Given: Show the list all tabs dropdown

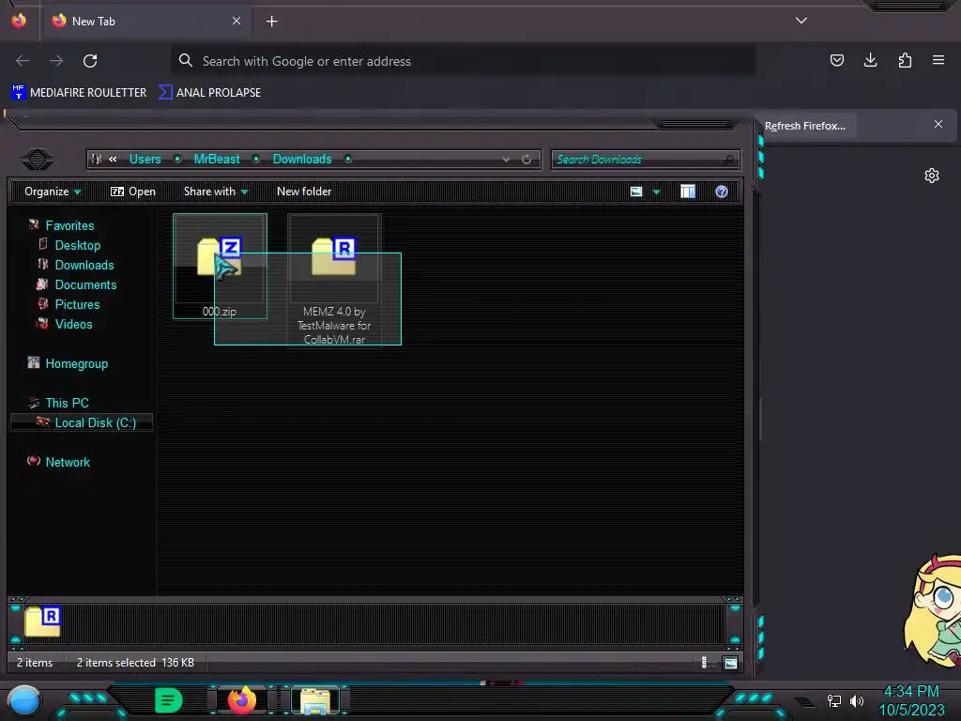Looking at the screenshot, I should [x=801, y=21].
